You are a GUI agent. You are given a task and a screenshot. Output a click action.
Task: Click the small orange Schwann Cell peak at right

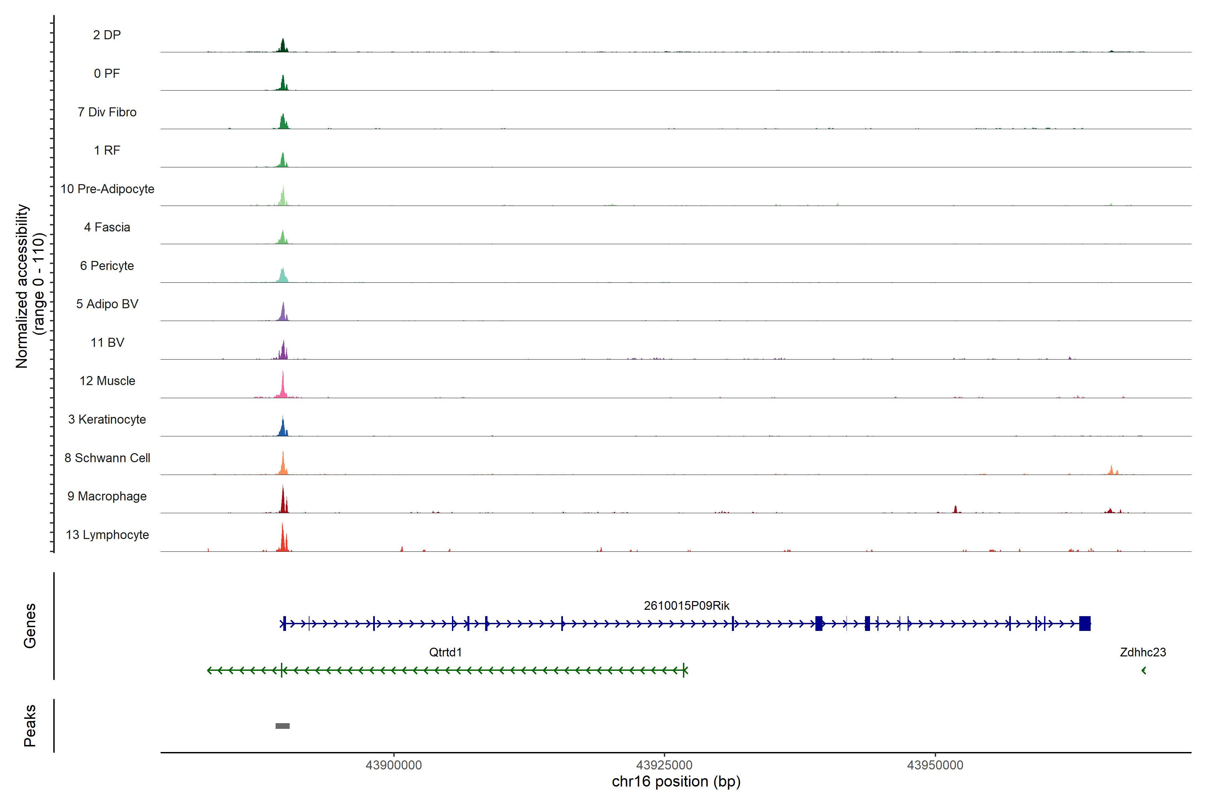(x=1111, y=470)
